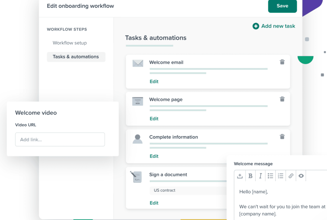Delete the Complete information task
This screenshot has width=327, height=220.
click(282, 137)
